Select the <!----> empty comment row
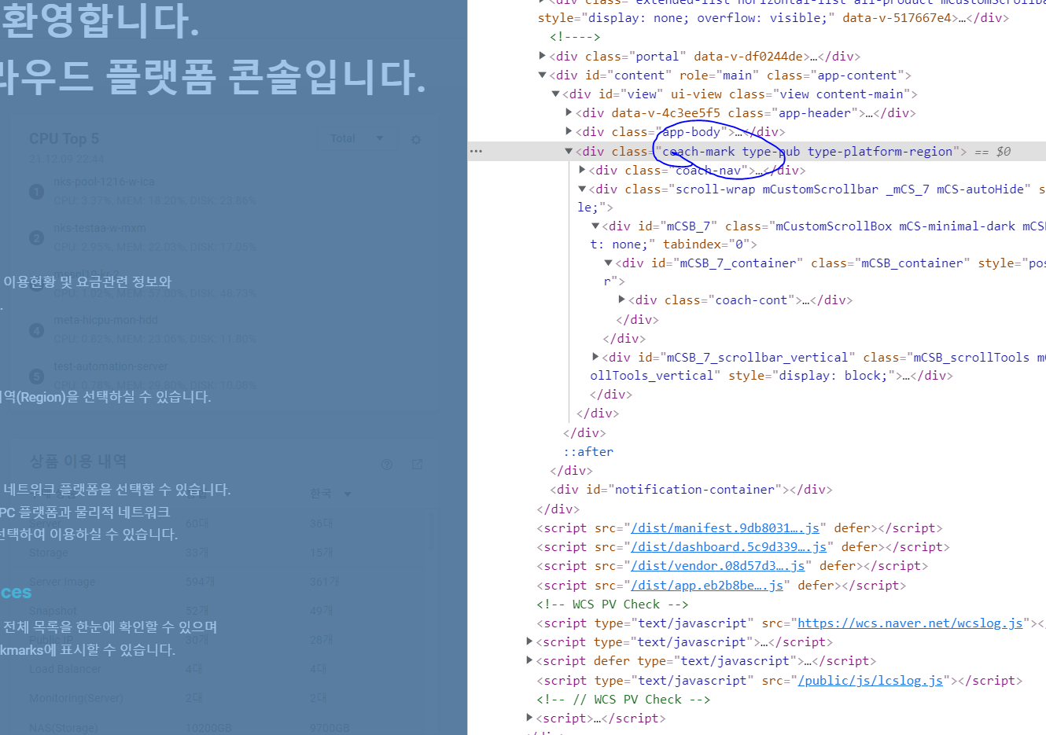Screen dimensions: 1046x735 tap(575, 36)
